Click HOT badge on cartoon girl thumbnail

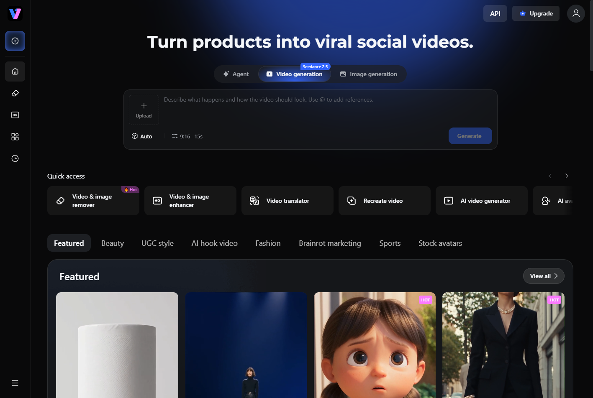[x=426, y=300]
